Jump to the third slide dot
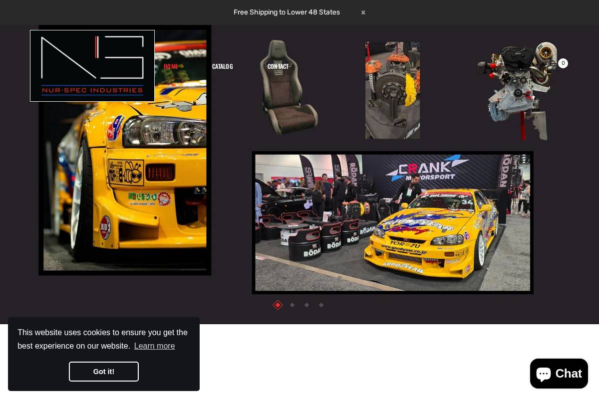This screenshot has width=599, height=399. pyautogui.click(x=306, y=305)
